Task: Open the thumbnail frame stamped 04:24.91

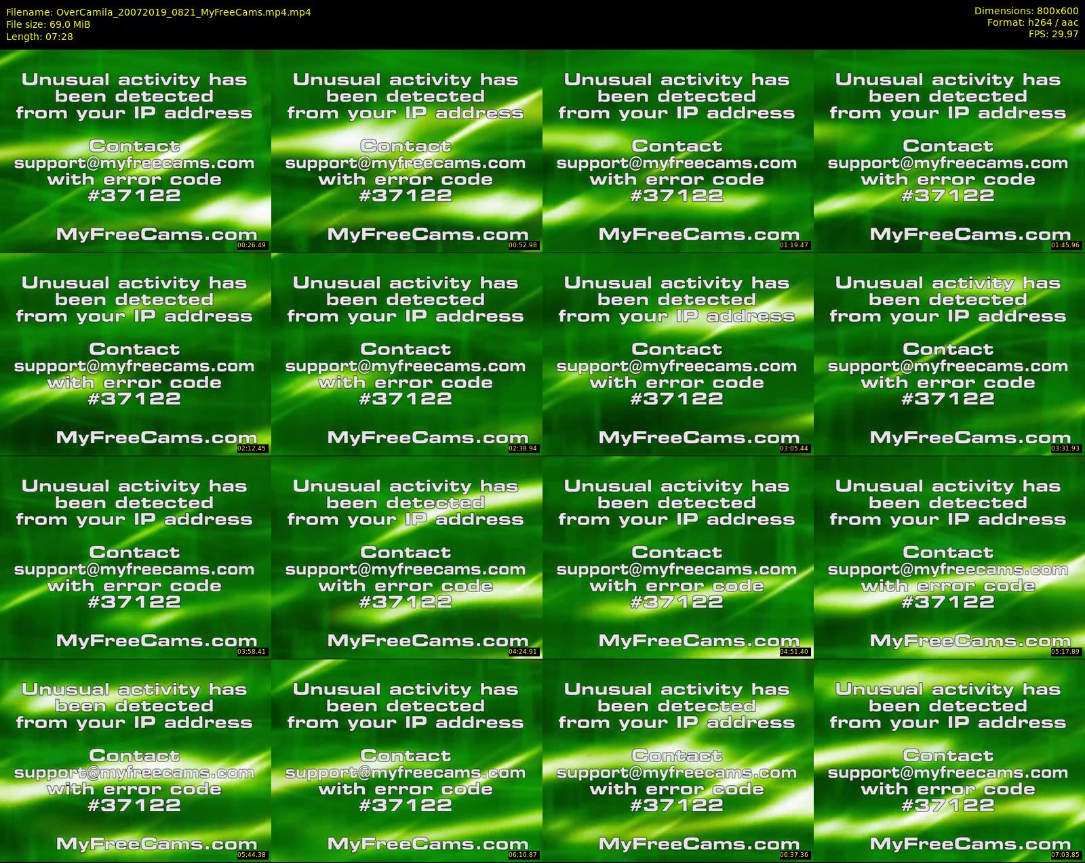Action: (x=407, y=557)
